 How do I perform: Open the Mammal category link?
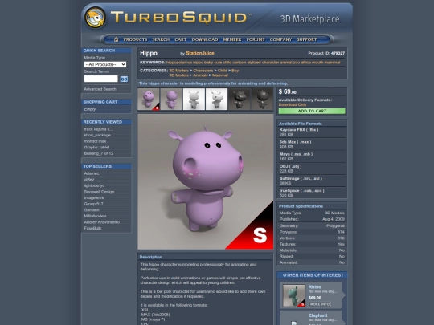pos(220,75)
